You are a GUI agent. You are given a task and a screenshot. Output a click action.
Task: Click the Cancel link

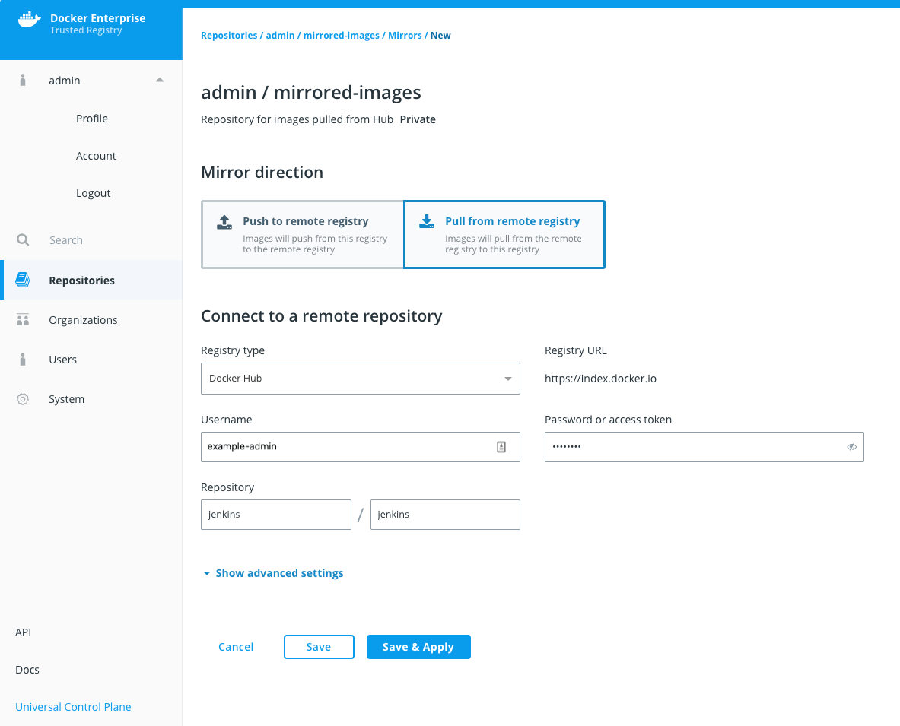[236, 647]
